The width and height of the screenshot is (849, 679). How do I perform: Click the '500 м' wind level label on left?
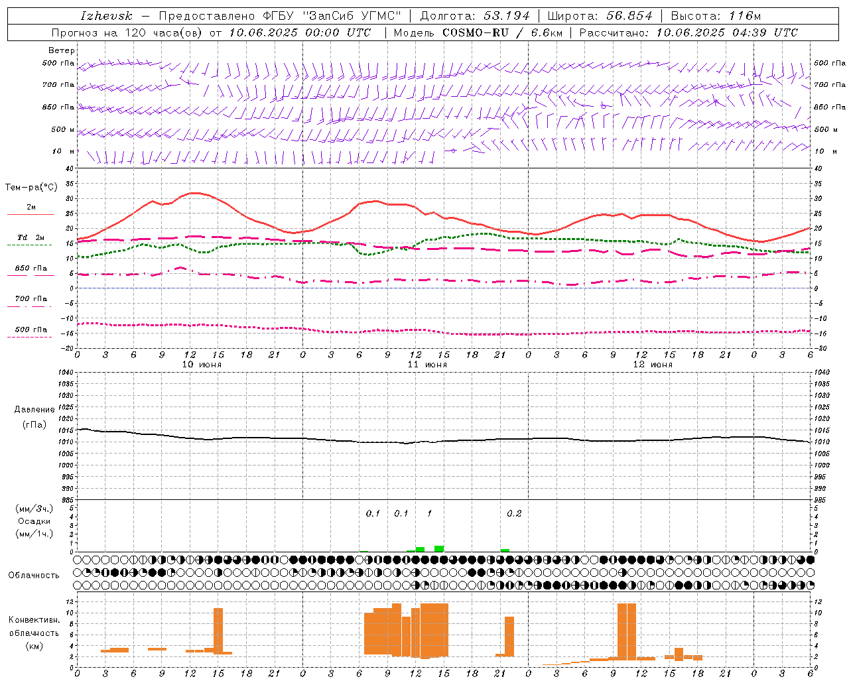63,129
